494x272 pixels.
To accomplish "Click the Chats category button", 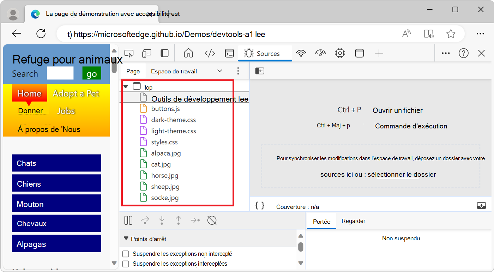I will point(56,163).
